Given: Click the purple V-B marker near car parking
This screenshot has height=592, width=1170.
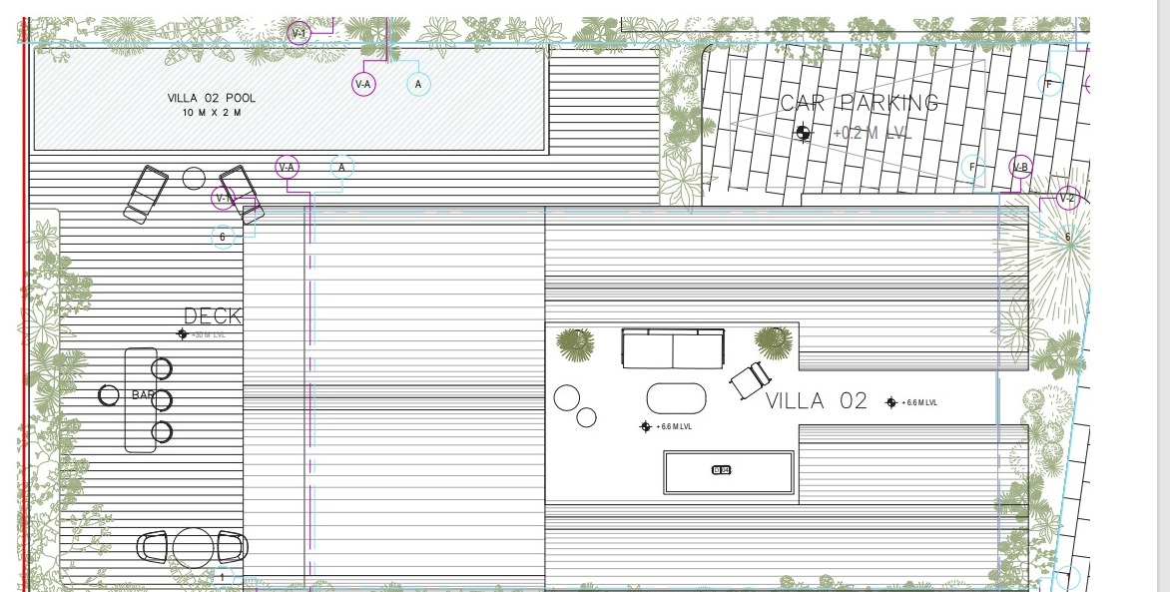Looking at the screenshot, I should (x=1020, y=167).
